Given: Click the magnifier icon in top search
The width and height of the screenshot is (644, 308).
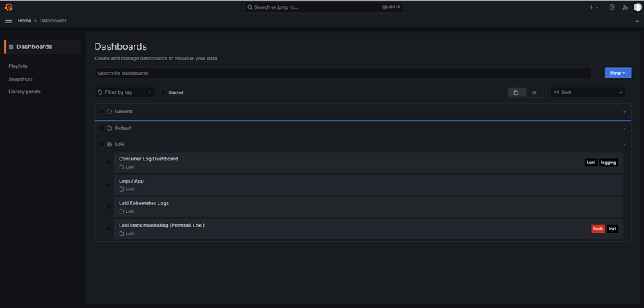Looking at the screenshot, I should pos(250,7).
